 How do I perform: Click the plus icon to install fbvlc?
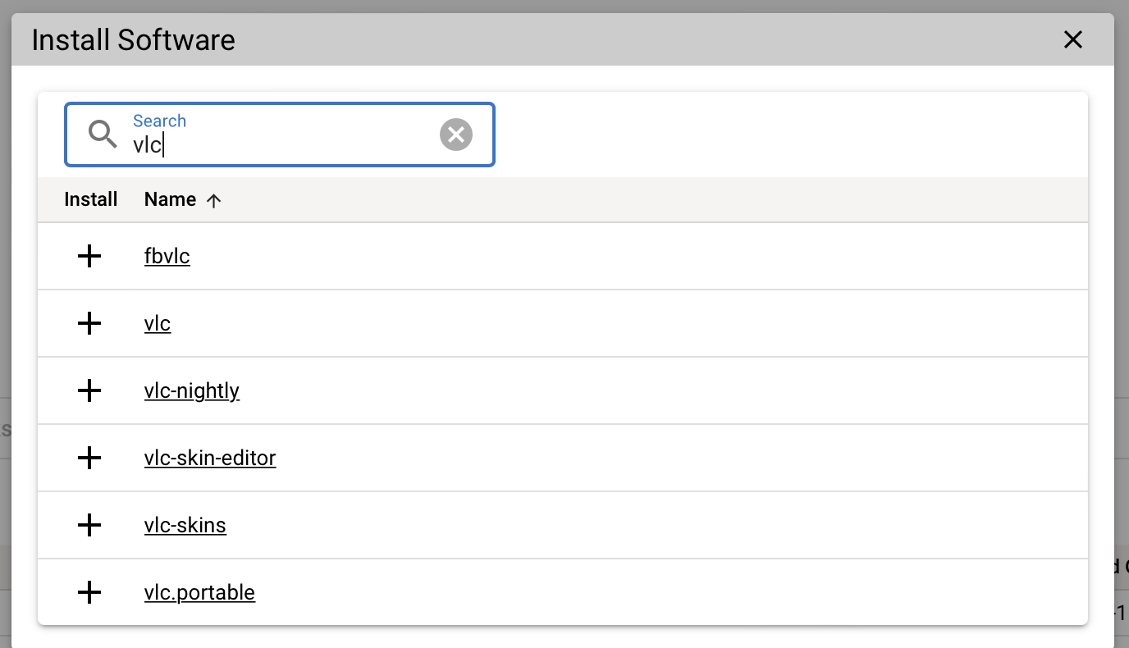point(89,257)
